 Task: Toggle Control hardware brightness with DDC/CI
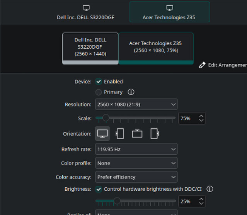[99, 189]
